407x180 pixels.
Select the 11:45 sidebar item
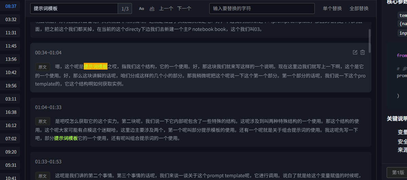tap(11, 46)
